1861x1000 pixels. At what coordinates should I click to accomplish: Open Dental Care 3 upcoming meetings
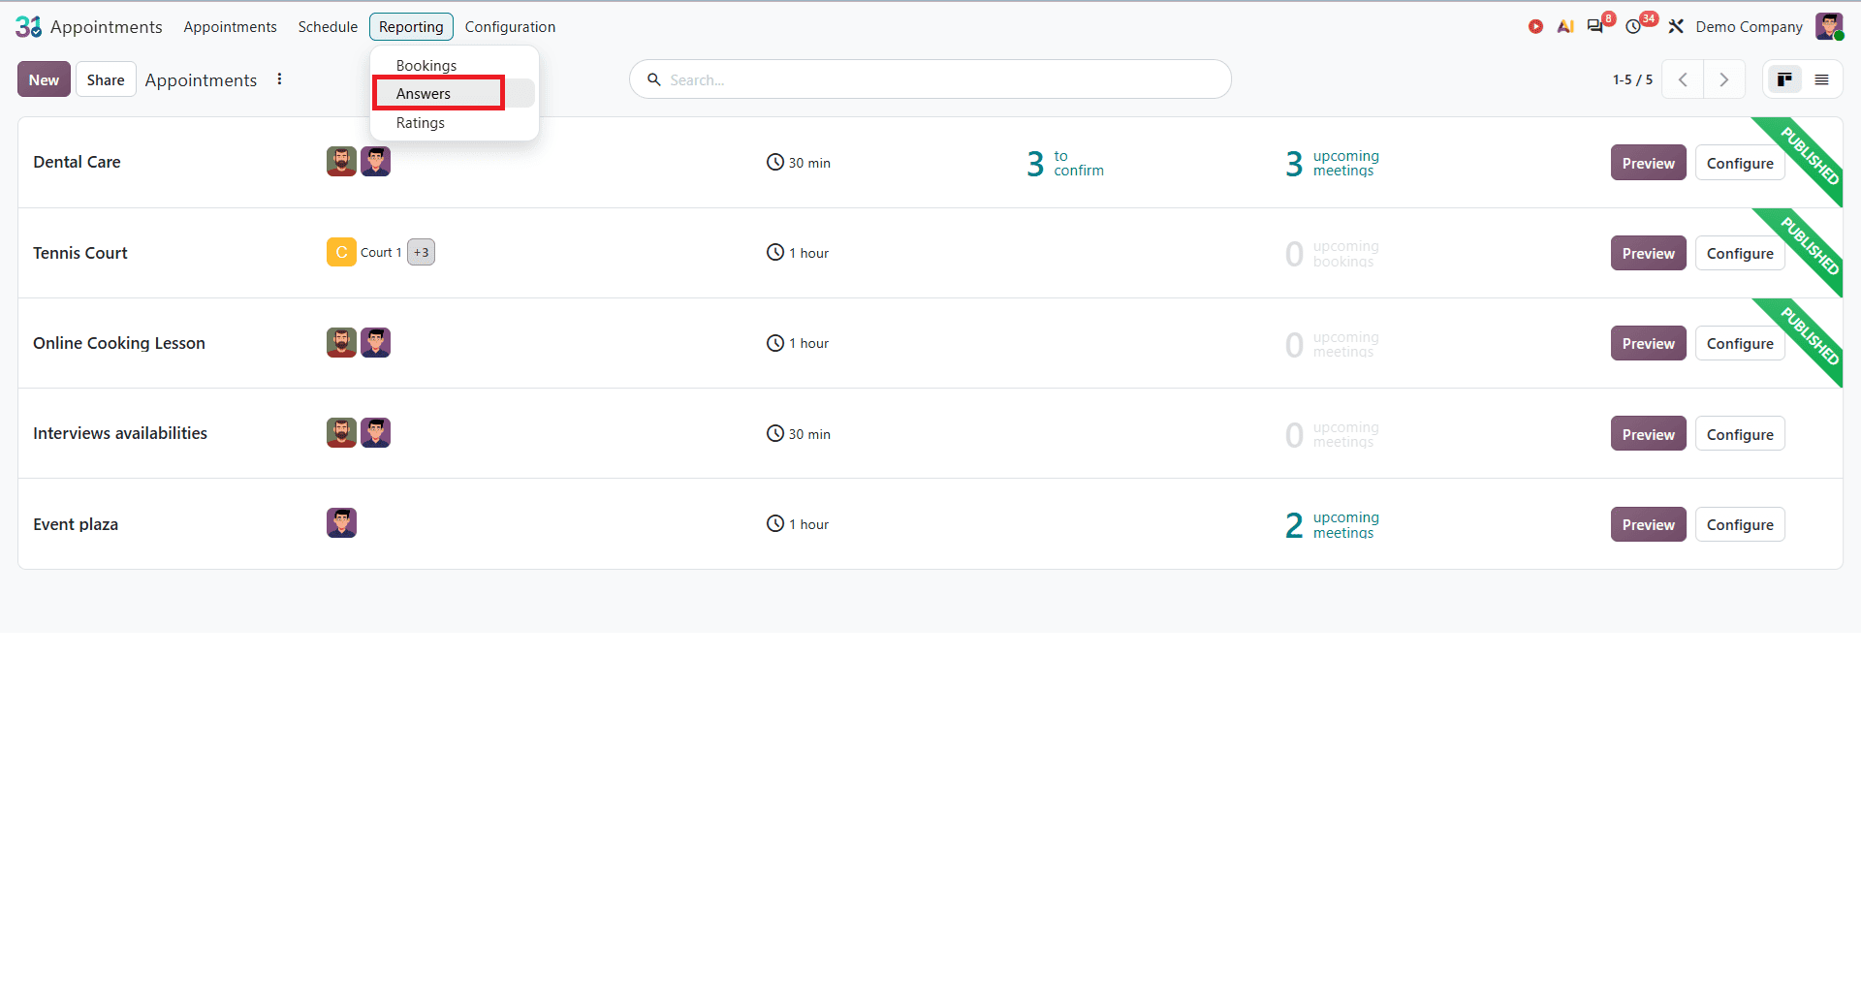[x=1332, y=163]
